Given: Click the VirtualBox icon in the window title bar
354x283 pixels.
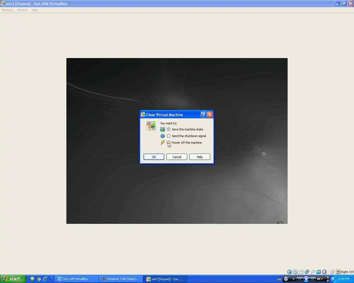Looking at the screenshot, I should [x=3, y=4].
